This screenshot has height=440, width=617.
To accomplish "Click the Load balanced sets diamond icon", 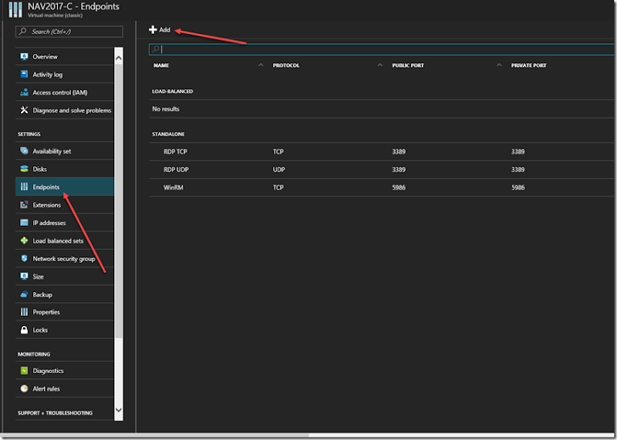I will (24, 240).
